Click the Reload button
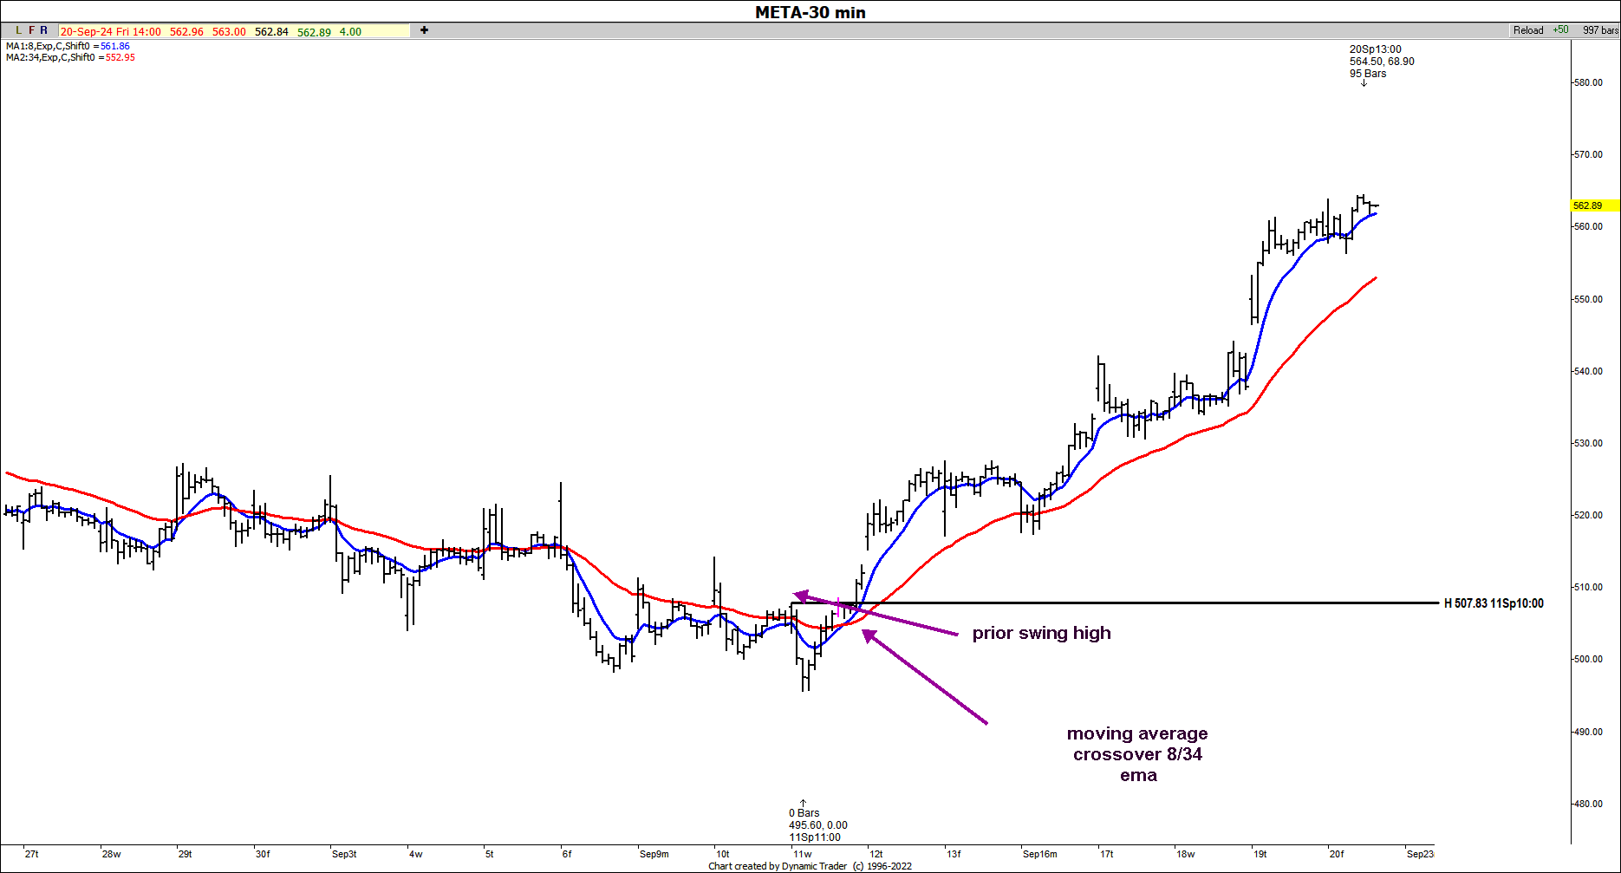This screenshot has height=873, width=1621. pos(1528,30)
